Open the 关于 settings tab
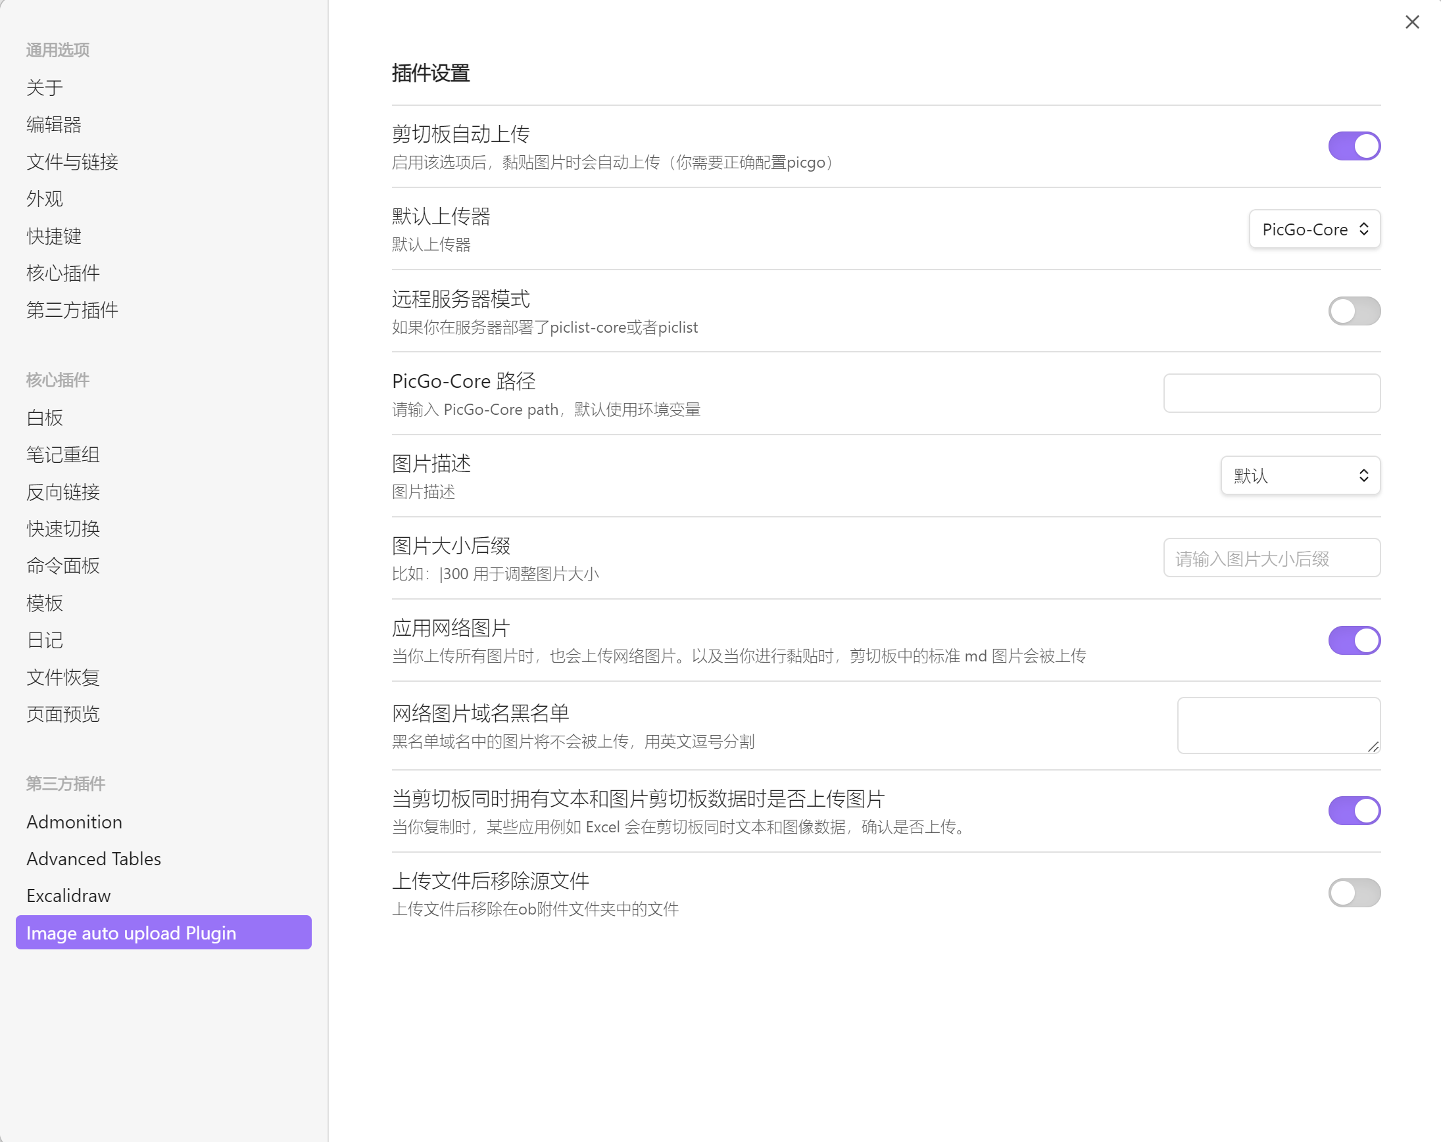This screenshot has width=1441, height=1142. click(x=45, y=87)
